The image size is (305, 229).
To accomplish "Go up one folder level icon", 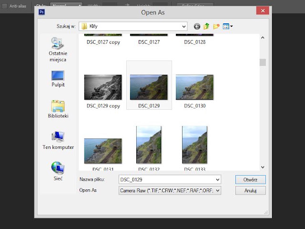I will pos(206,26).
